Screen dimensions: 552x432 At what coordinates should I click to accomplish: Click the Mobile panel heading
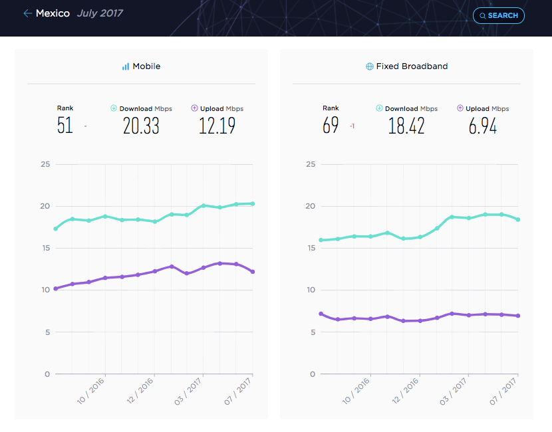coord(146,66)
